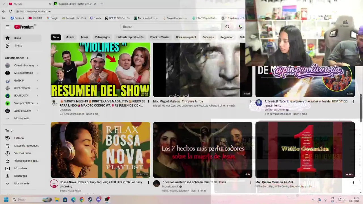Expand the Tú section chevron
Viewport: 363px width, 204px height.
(x=12, y=131)
